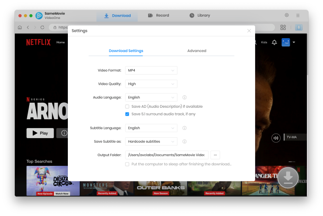The width and height of the screenshot is (323, 216).
Task: Reload the current page
Action: coord(42,27)
